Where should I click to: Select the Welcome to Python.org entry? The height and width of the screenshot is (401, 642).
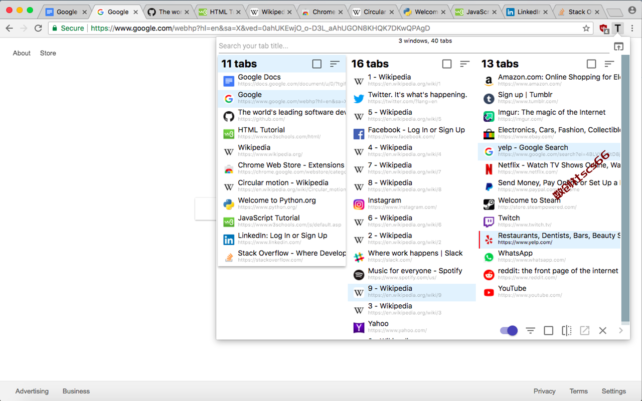[x=282, y=204]
